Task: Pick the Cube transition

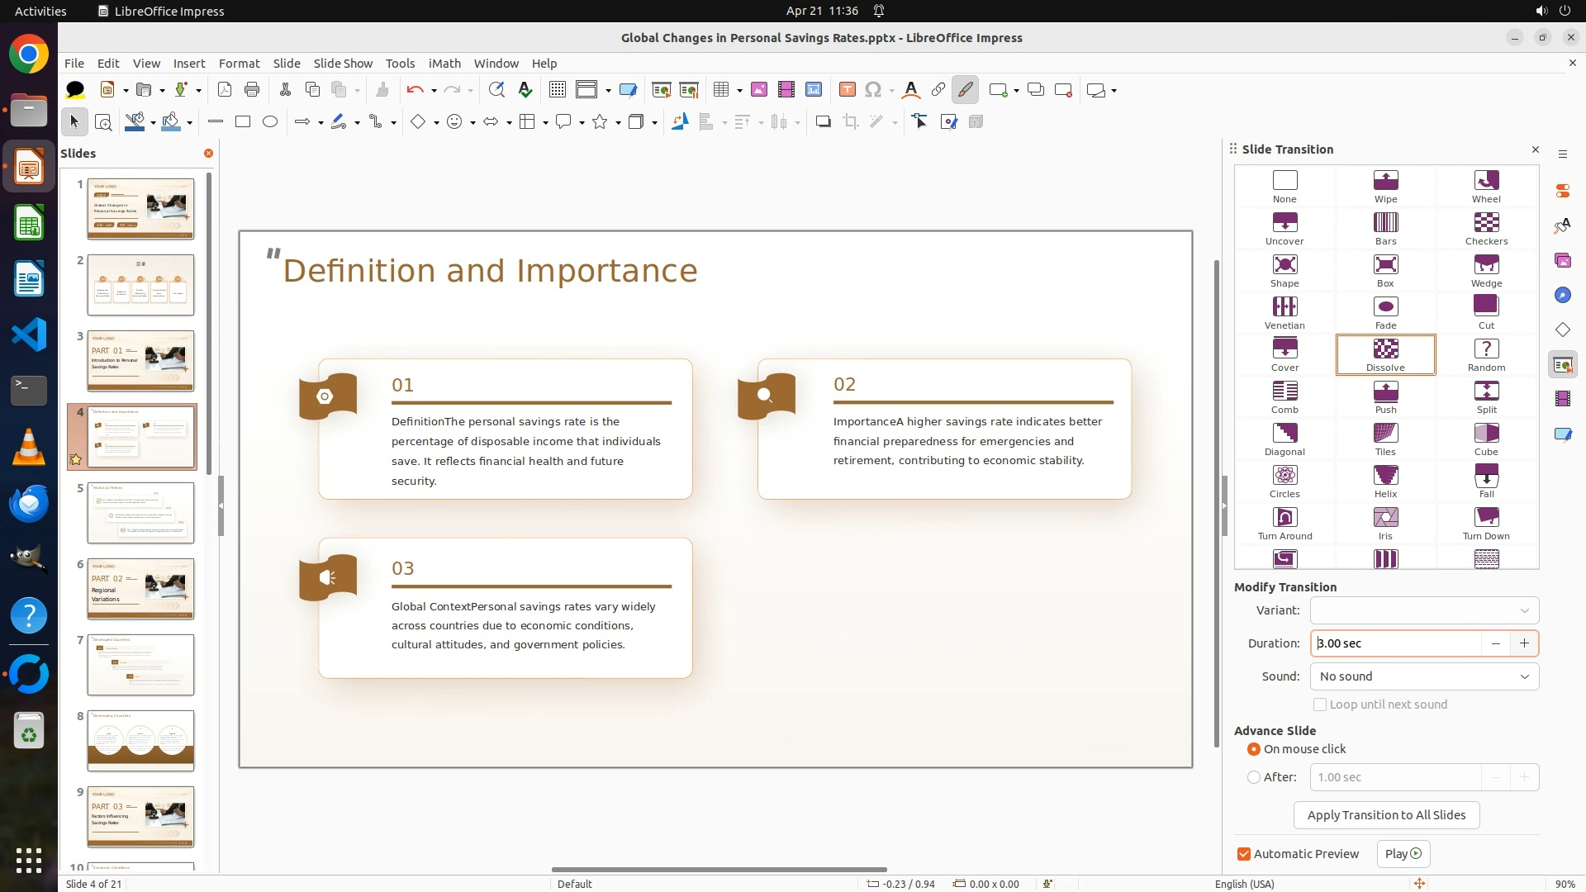Action: click(1486, 439)
